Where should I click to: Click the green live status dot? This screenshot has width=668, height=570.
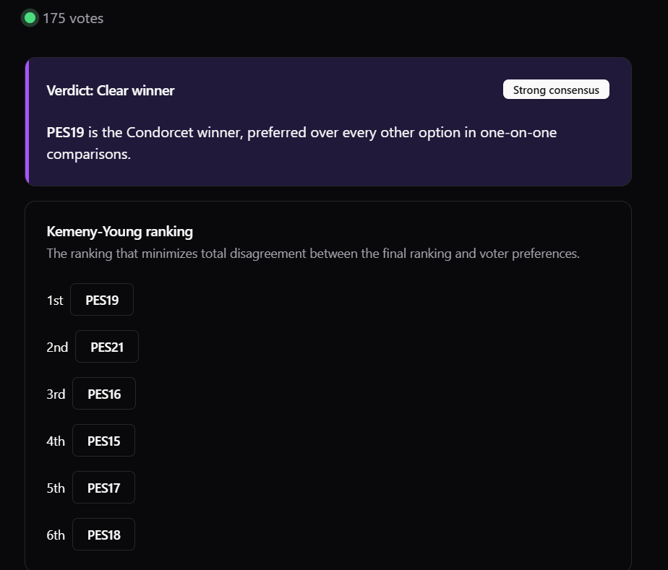(30, 18)
